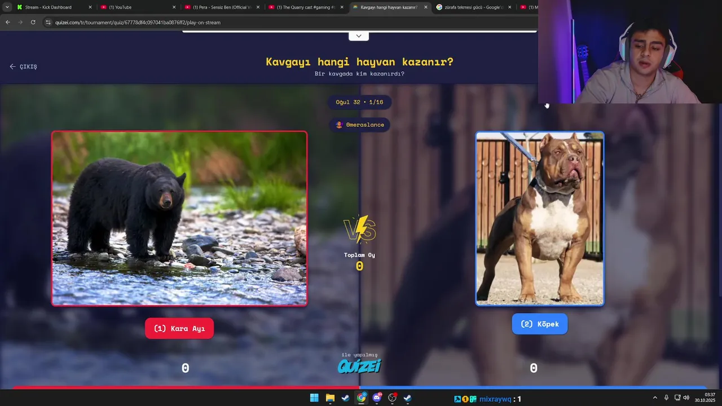
Task: Open the second Steam taskbar icon
Action: pyautogui.click(x=407, y=398)
